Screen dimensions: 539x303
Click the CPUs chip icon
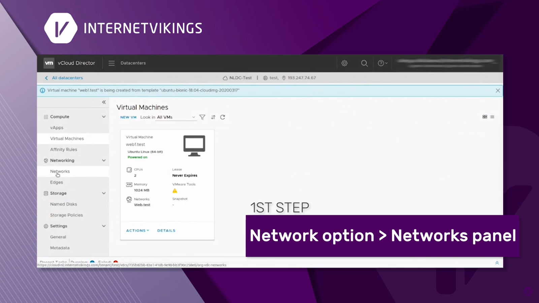[x=129, y=170]
